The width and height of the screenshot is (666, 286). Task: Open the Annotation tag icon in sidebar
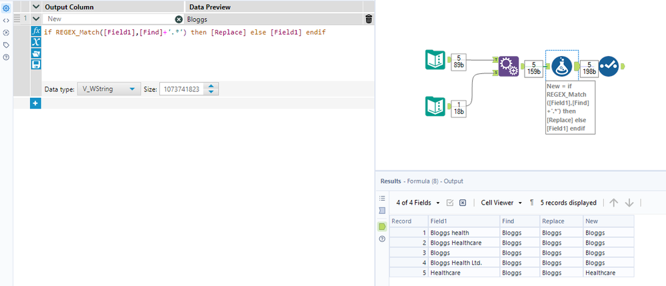pos(7,45)
